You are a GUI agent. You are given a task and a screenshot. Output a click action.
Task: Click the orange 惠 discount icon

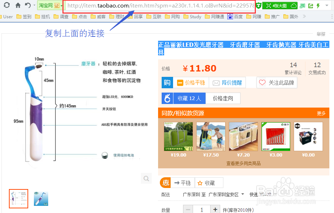(x=166, y=183)
